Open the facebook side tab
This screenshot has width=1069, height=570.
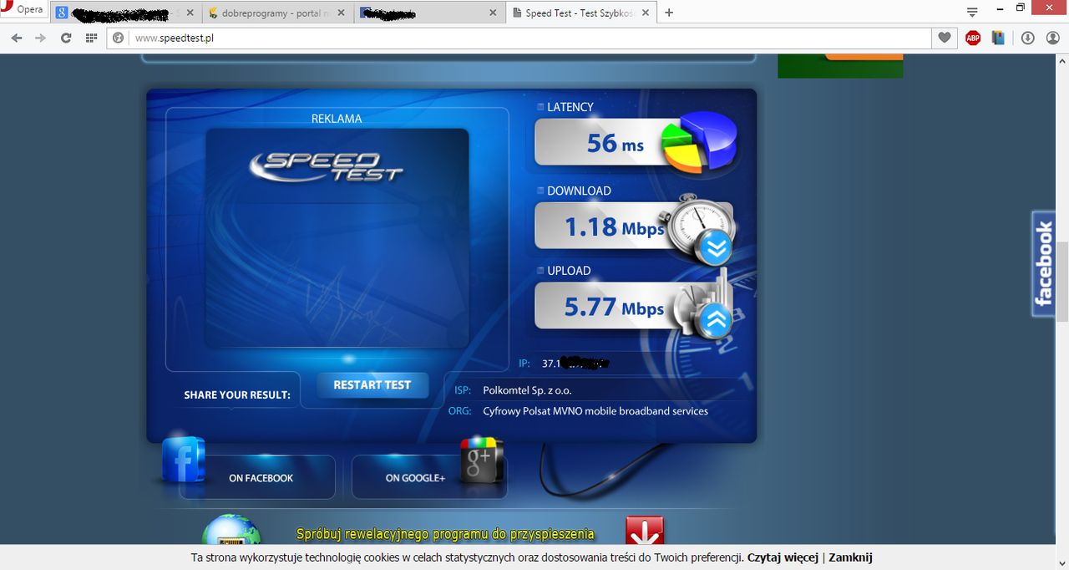1044,264
